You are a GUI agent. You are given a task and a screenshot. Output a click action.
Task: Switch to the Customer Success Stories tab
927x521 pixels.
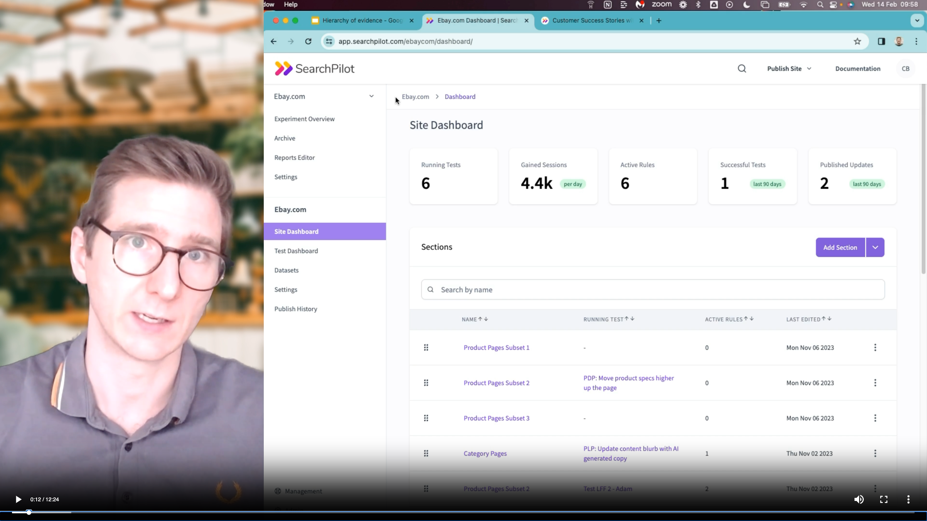pyautogui.click(x=590, y=20)
